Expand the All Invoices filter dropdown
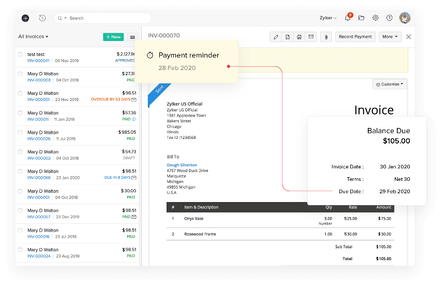The height and width of the screenshot is (286, 442). pyautogui.click(x=33, y=37)
